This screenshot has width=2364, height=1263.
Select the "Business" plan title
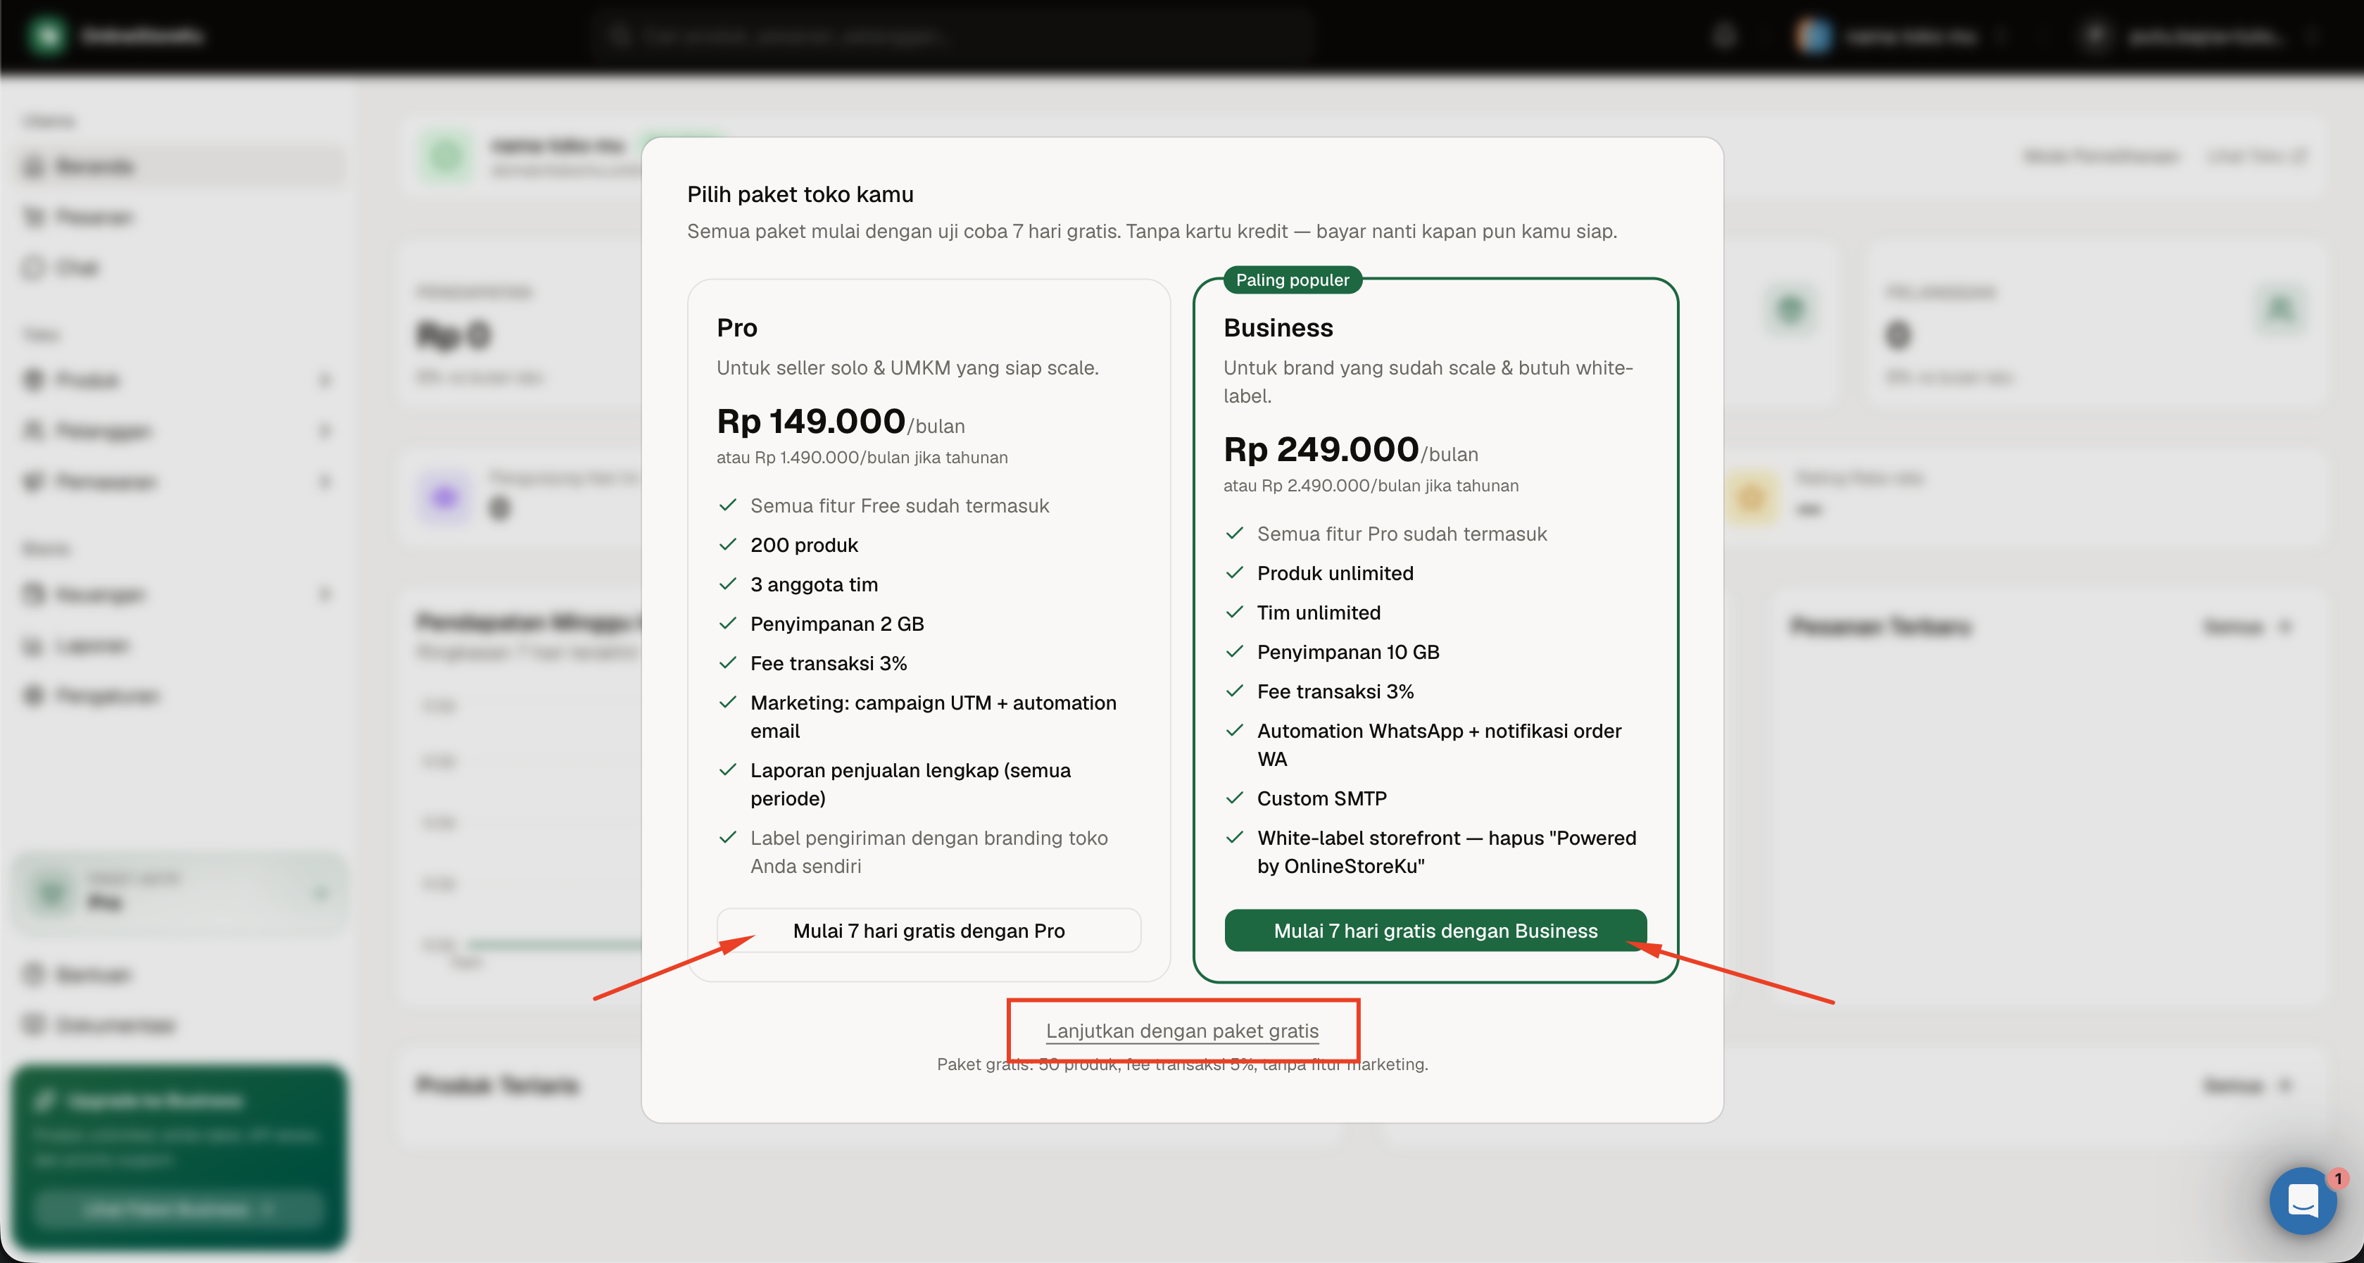point(1278,327)
